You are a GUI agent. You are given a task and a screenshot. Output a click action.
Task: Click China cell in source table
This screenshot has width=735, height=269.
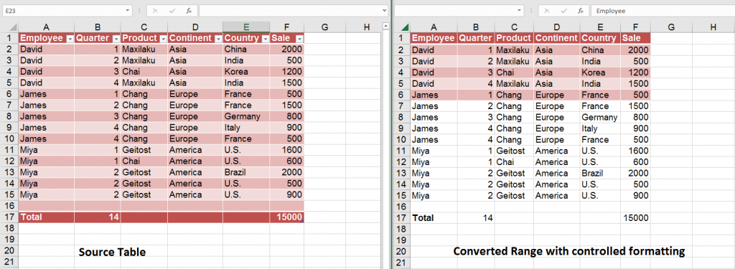coord(246,49)
